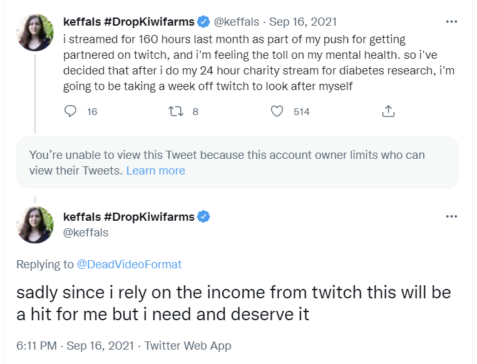Follow the Learn more link
Image resolution: width=477 pixels, height=364 pixels.
coord(155,171)
